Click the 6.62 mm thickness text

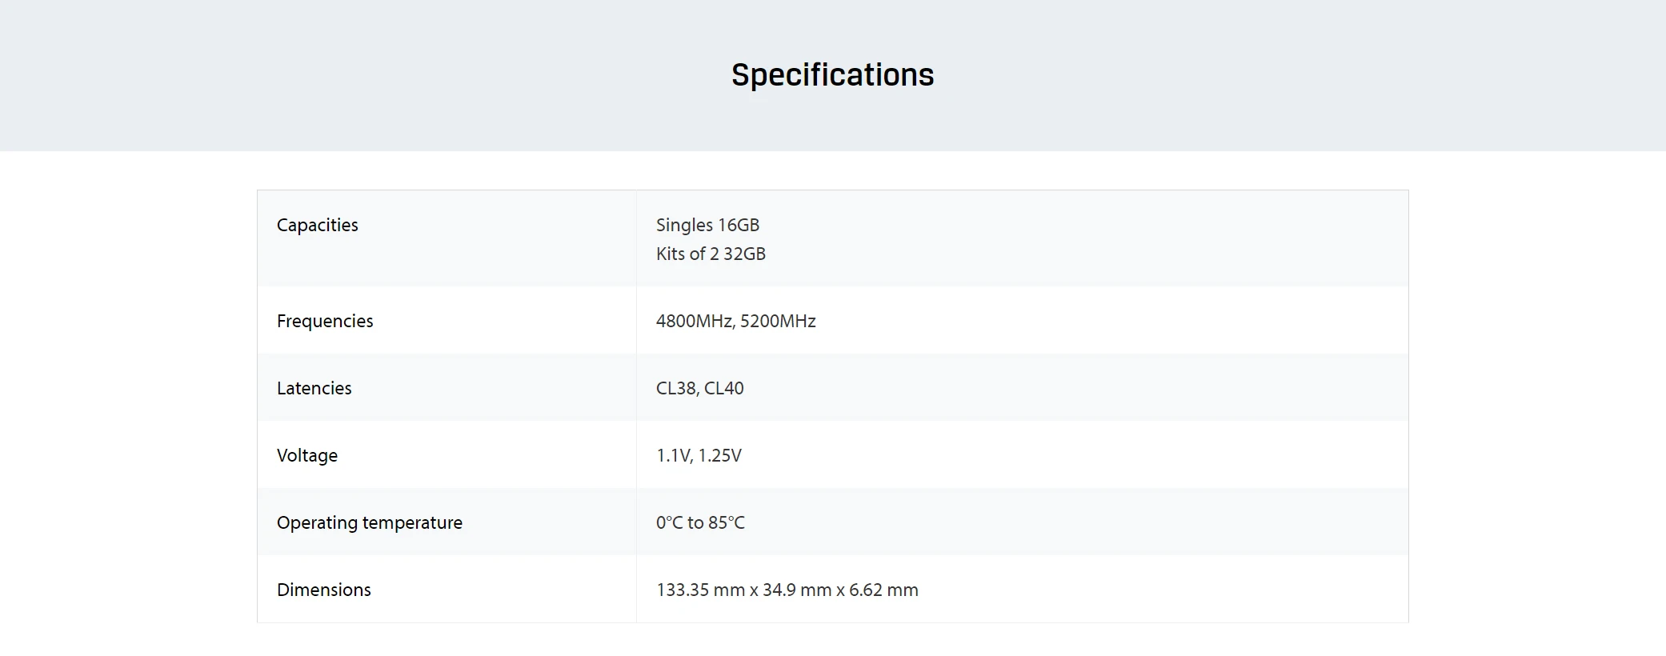[x=883, y=590]
